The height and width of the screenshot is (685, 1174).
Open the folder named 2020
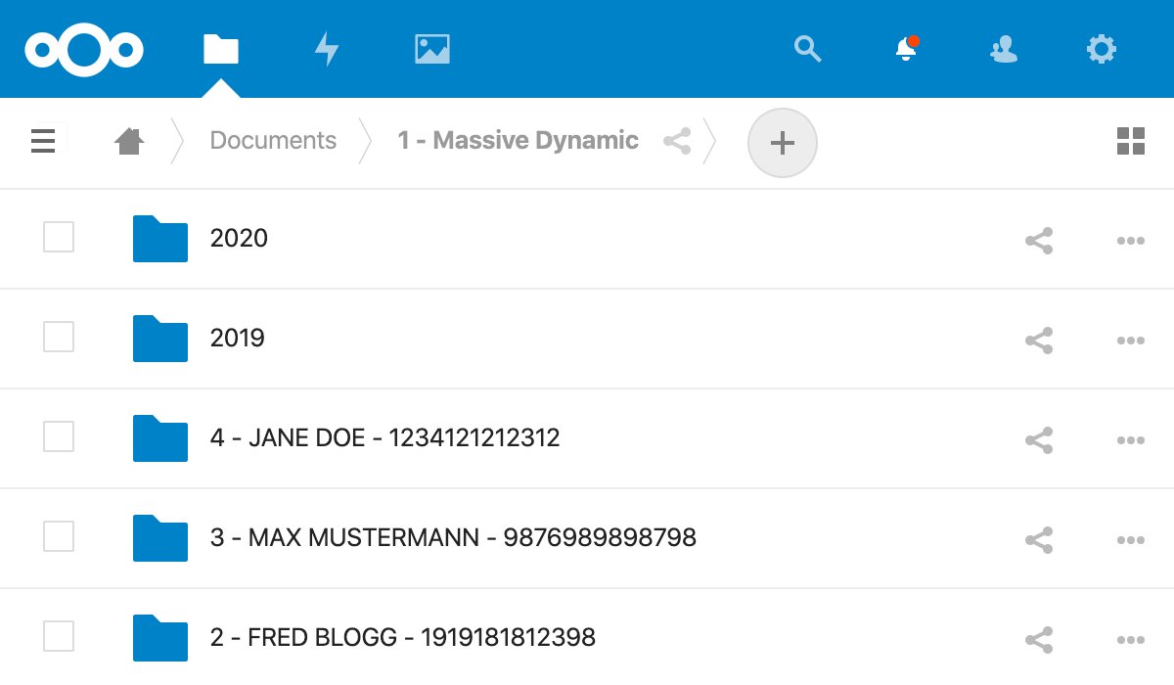(x=239, y=239)
